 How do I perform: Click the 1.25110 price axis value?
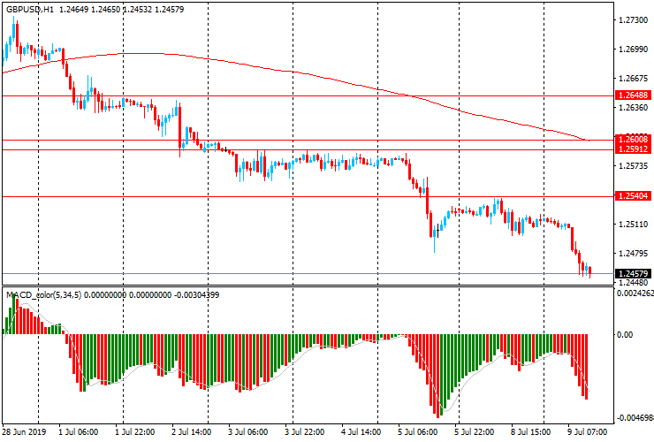point(634,225)
